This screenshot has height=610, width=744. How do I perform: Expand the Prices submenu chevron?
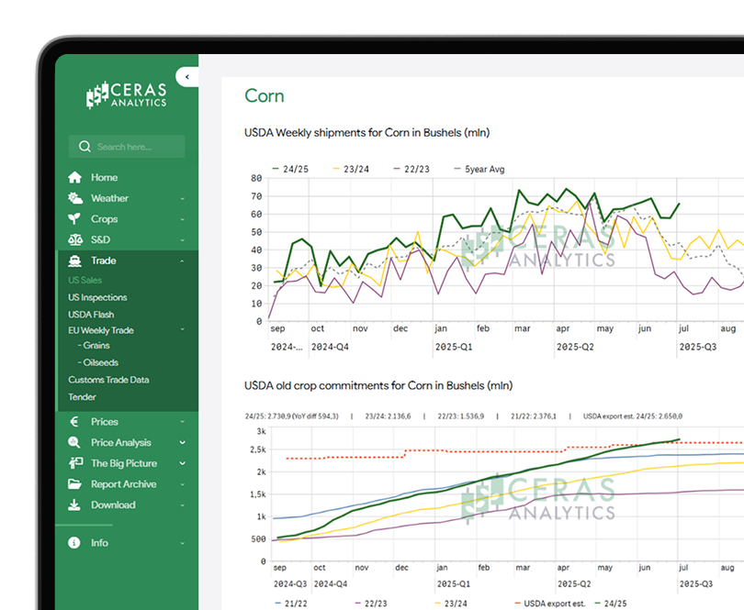point(182,422)
